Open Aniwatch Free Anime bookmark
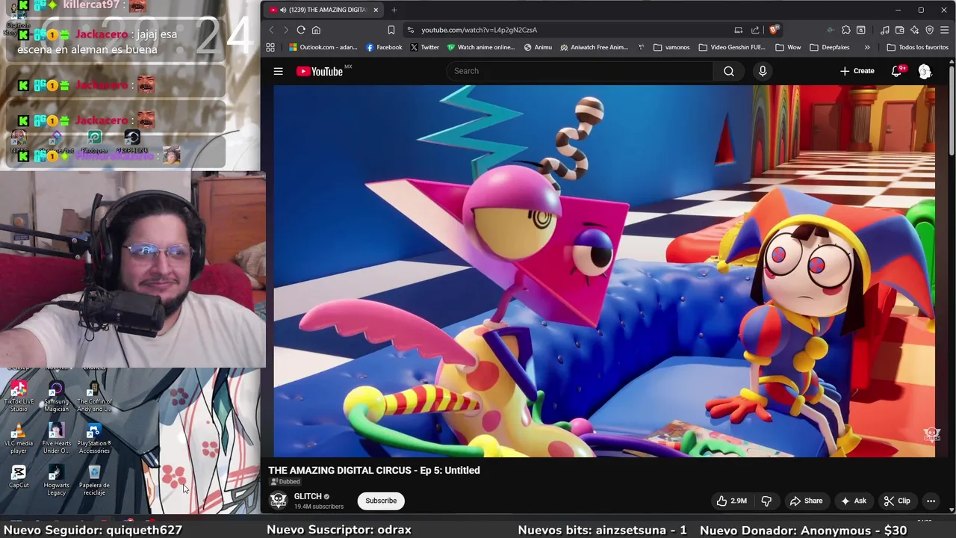This screenshot has width=956, height=538. [594, 47]
